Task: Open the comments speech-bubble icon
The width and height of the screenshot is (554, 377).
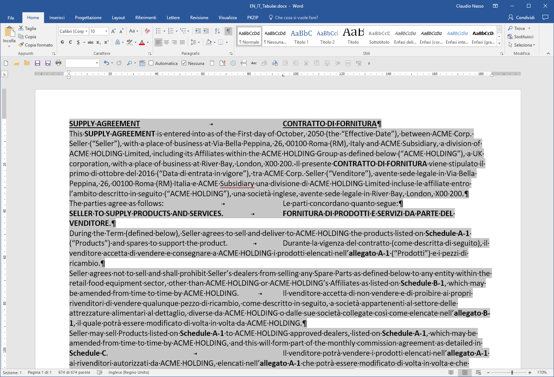Action: click(545, 17)
